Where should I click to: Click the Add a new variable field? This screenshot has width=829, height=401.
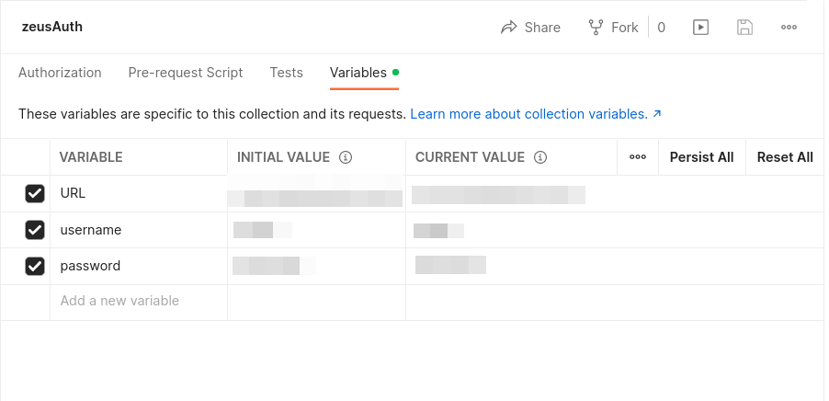pyautogui.click(x=138, y=301)
